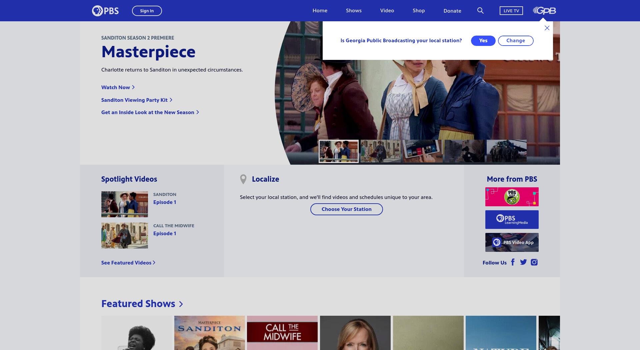The width and height of the screenshot is (640, 350).
Task: Open the Shop menu item
Action: click(x=419, y=11)
